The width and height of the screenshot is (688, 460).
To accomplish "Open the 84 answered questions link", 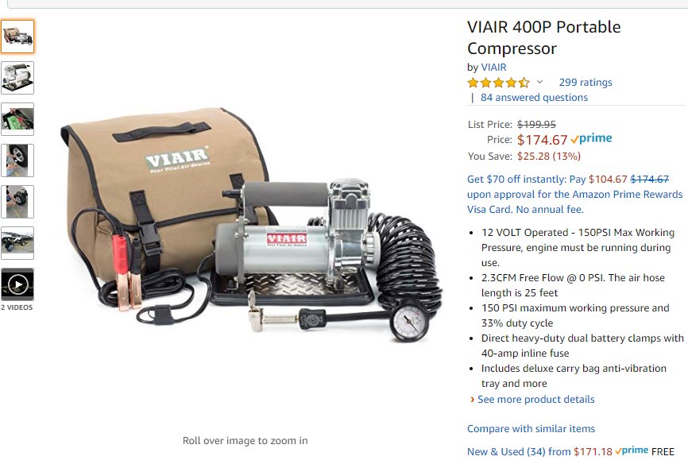I will 534,98.
